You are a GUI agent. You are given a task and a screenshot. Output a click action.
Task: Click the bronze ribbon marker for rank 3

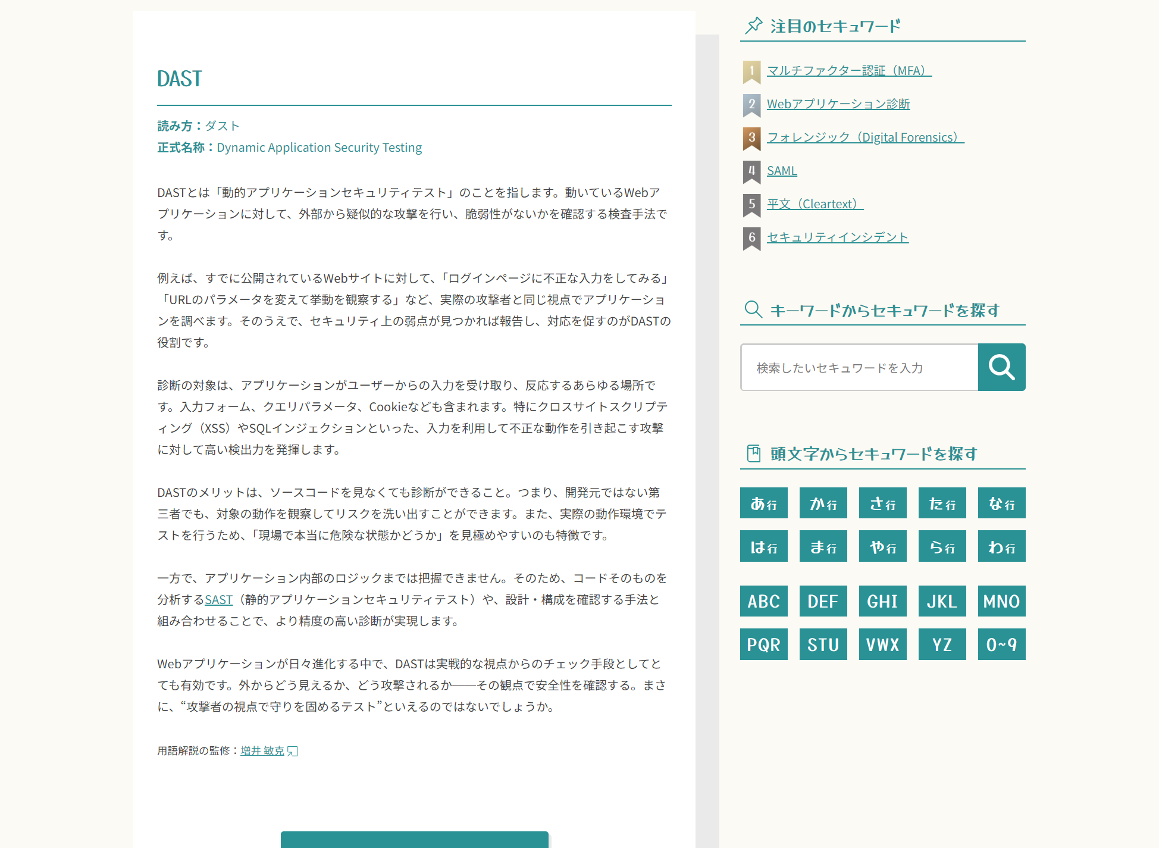pos(751,139)
